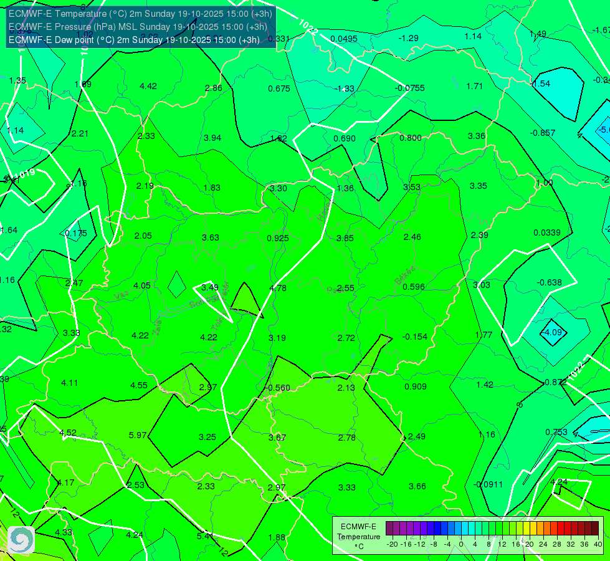This screenshot has width=610, height=561.
Task: Click the dew point value 3.85
Action: pyautogui.click(x=345, y=238)
